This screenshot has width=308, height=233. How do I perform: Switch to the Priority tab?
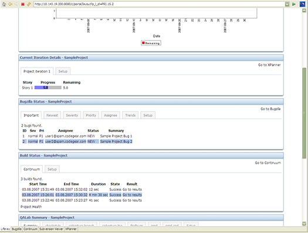(91, 115)
